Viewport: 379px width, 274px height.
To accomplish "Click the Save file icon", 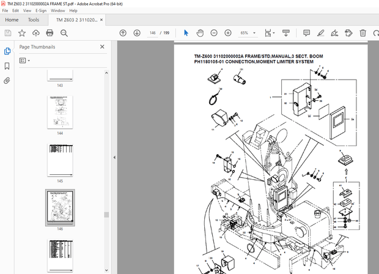I will click(8, 33).
